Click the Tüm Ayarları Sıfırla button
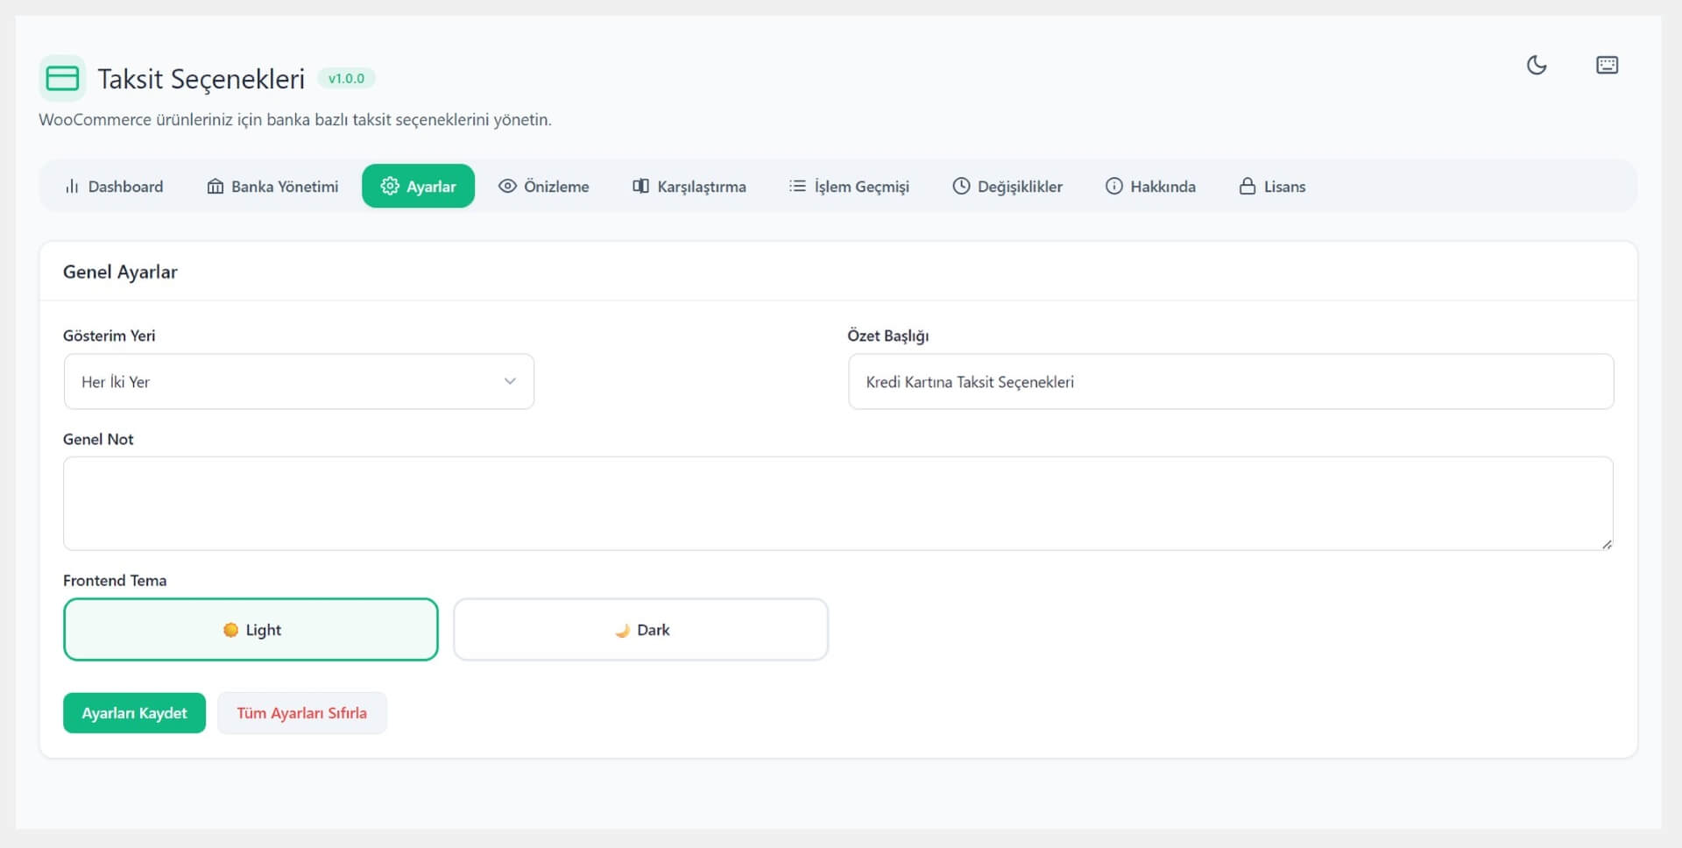 pyautogui.click(x=302, y=713)
